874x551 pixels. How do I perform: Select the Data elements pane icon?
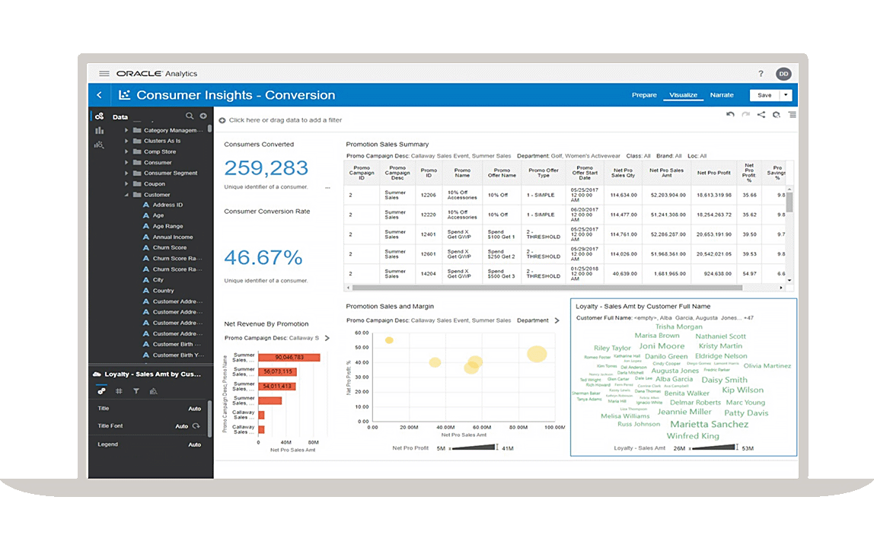[x=99, y=116]
